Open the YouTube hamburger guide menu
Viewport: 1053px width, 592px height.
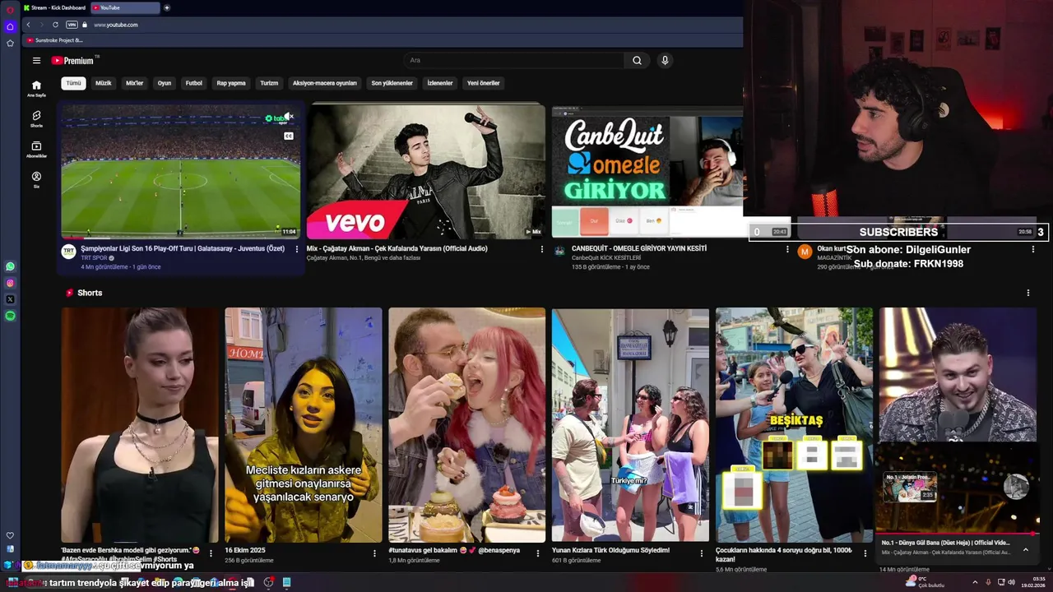(x=36, y=60)
